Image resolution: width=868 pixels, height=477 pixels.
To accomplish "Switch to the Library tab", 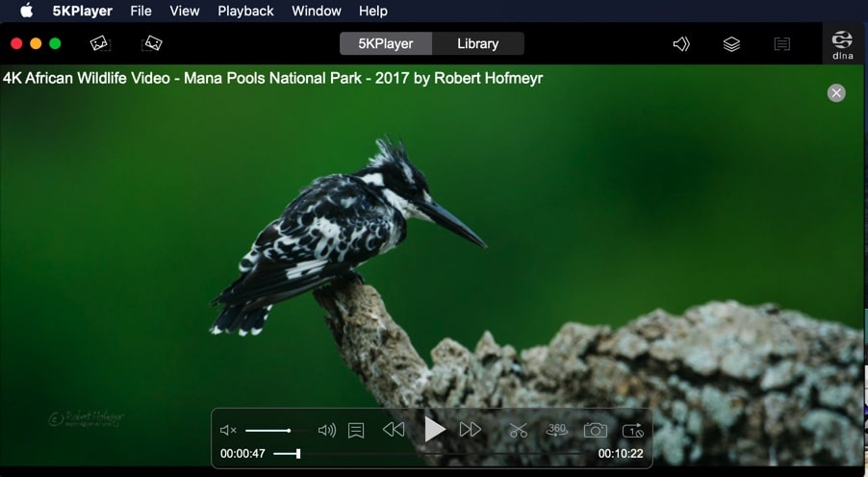I will tap(477, 43).
